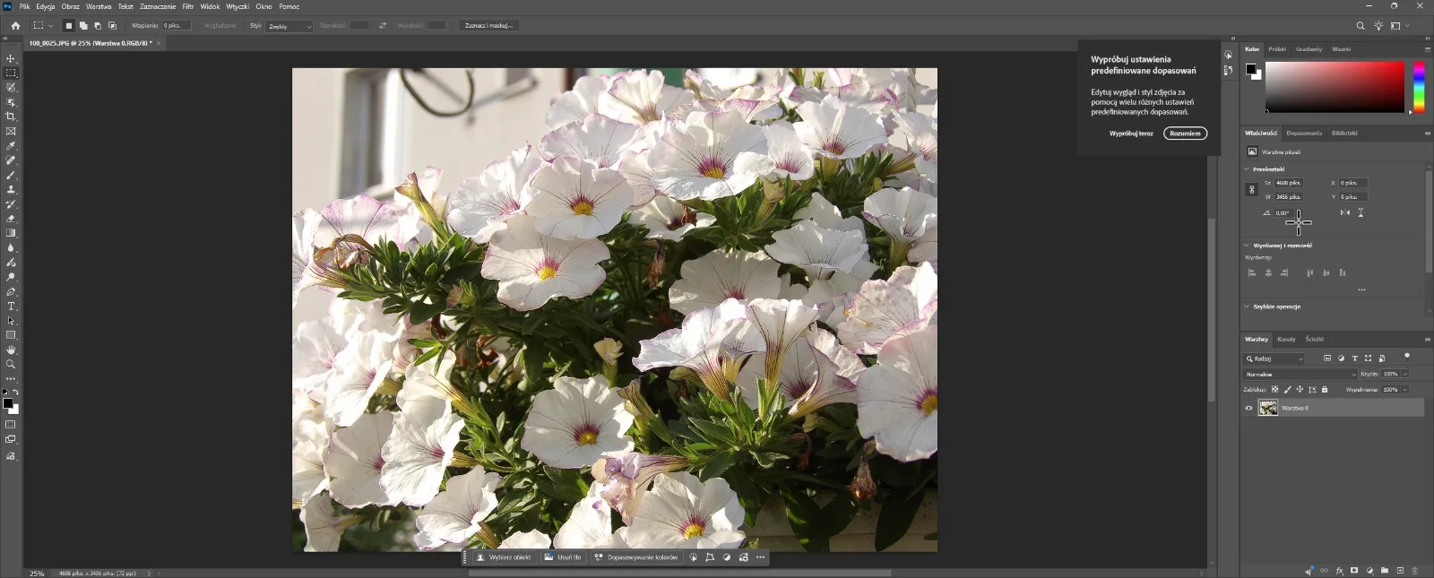Toggle lock all padlock in Layers panel
This screenshot has height=578, width=1434.
[1325, 390]
